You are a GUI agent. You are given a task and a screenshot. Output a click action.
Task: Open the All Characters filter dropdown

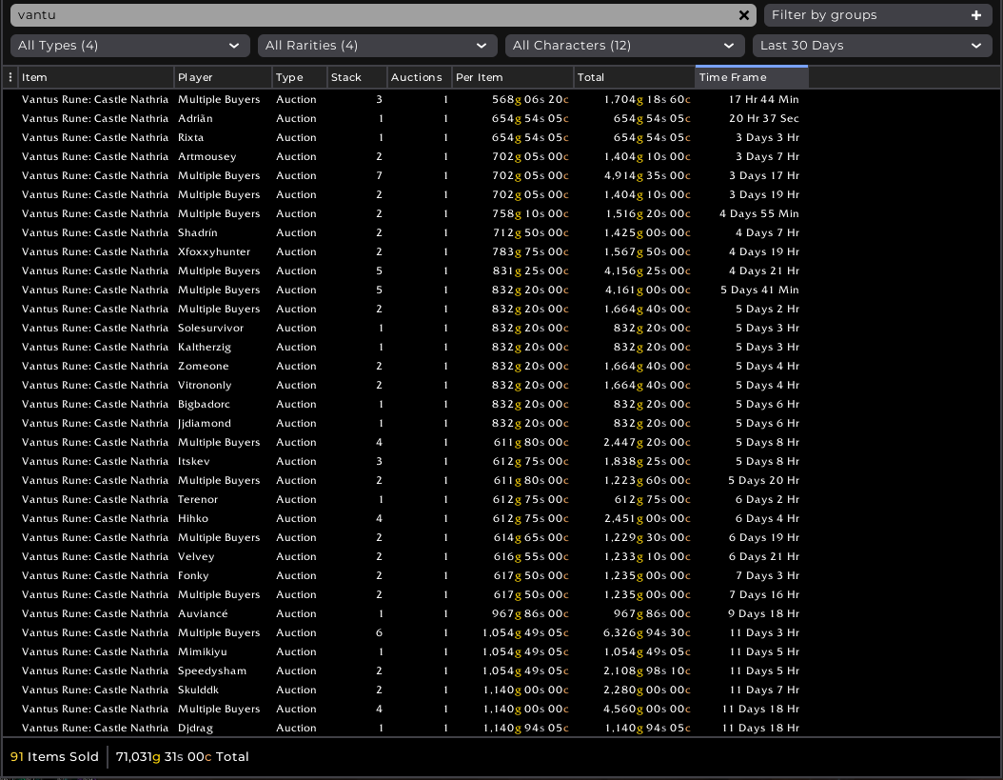click(624, 46)
